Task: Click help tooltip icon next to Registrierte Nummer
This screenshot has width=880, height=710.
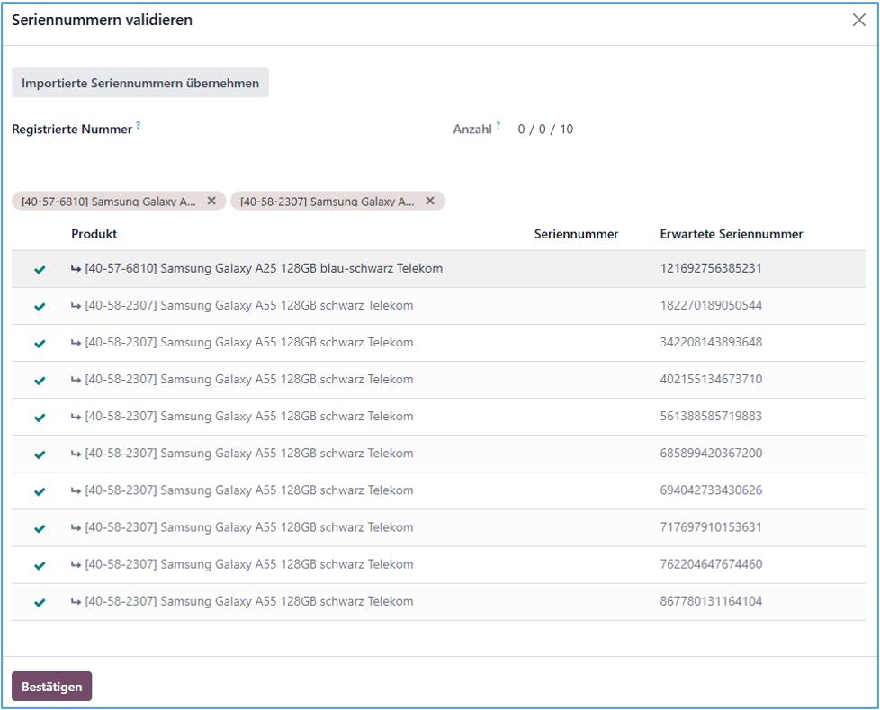Action: pos(139,126)
